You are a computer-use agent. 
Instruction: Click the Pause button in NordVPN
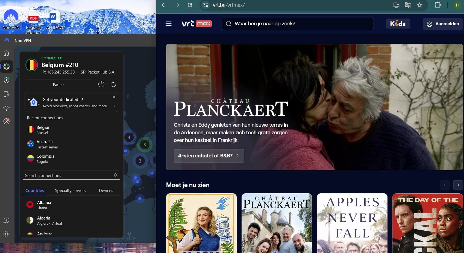click(x=58, y=84)
